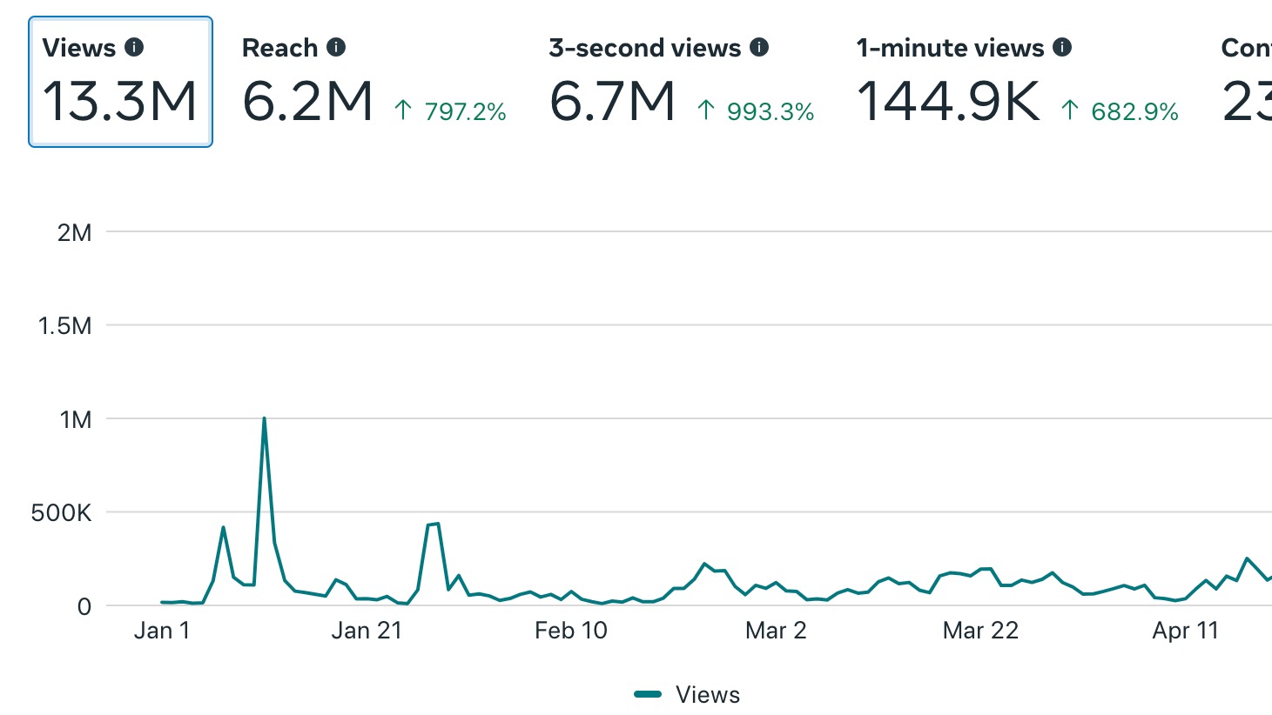Click the 1.5M y-axis label

pos(65,326)
